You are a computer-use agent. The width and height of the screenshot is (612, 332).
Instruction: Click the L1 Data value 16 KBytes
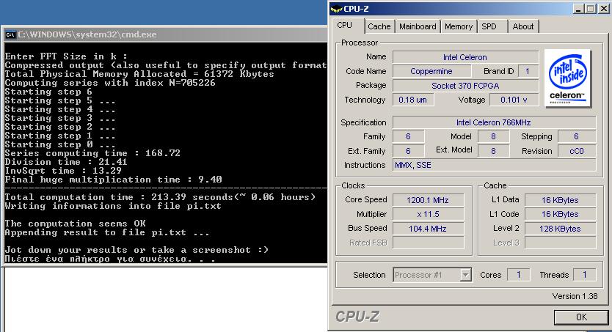click(x=561, y=200)
